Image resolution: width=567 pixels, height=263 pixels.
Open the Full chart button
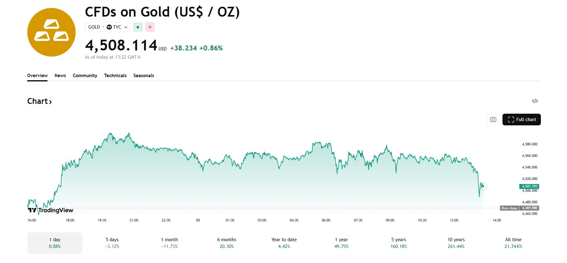pyautogui.click(x=521, y=120)
